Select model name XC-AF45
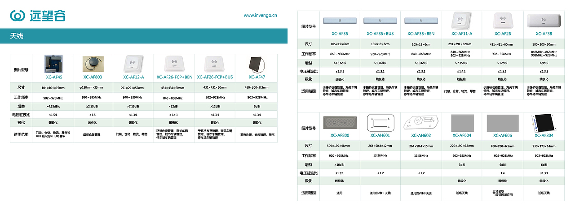This screenshot has height=211, width=575. pos(54,77)
